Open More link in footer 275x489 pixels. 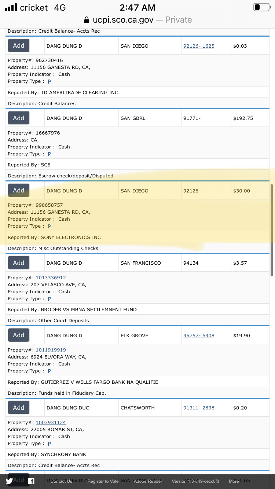234,481
